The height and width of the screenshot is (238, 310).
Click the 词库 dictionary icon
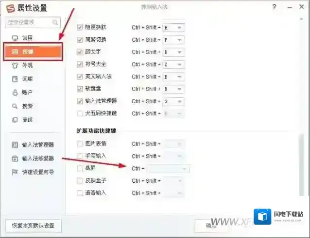(x=15, y=79)
